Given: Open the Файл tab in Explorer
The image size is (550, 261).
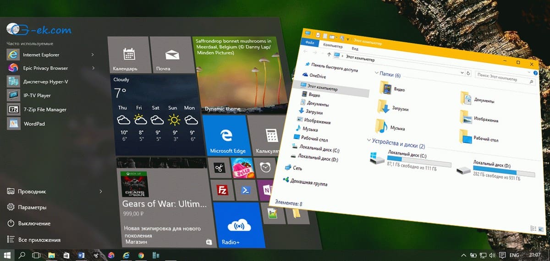Looking at the screenshot, I should point(309,42).
